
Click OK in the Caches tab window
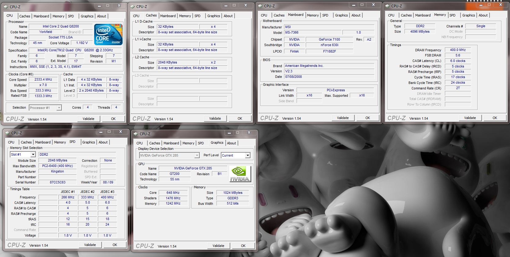click(x=240, y=118)
